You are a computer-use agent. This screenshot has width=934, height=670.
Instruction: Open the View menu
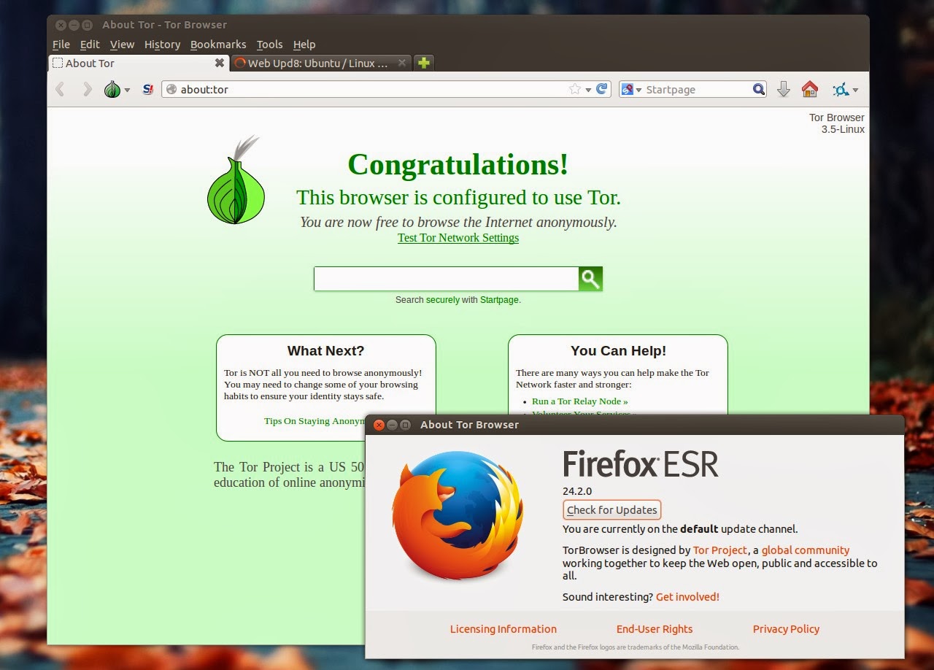coord(122,45)
